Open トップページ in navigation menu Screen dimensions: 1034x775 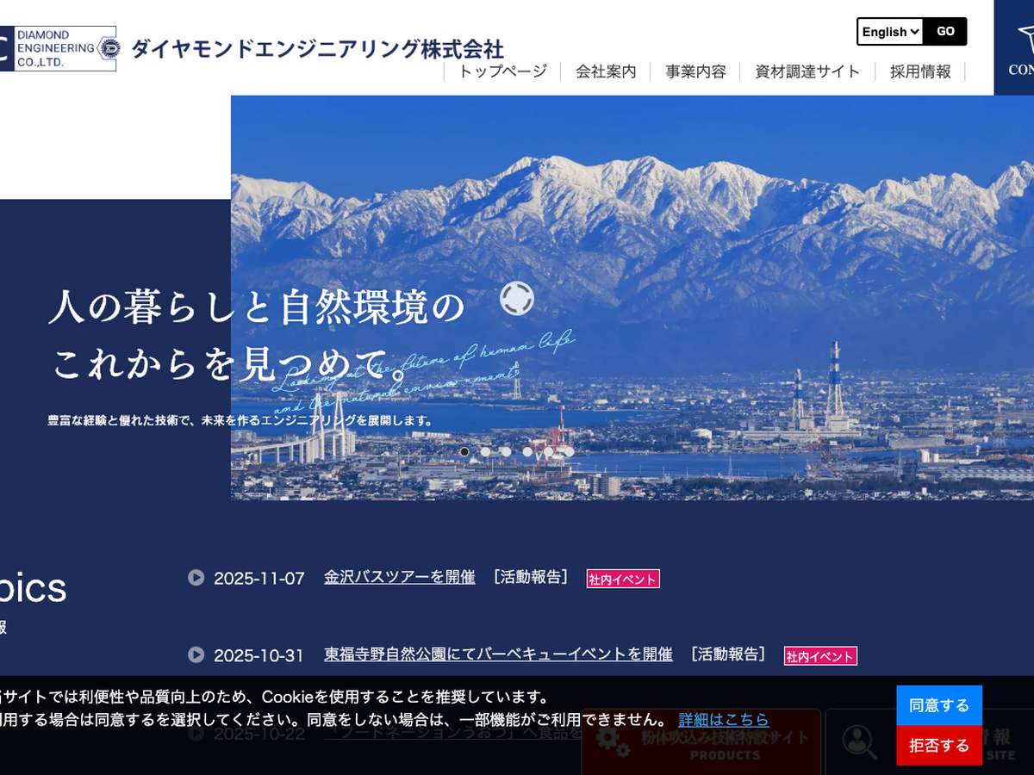point(502,71)
